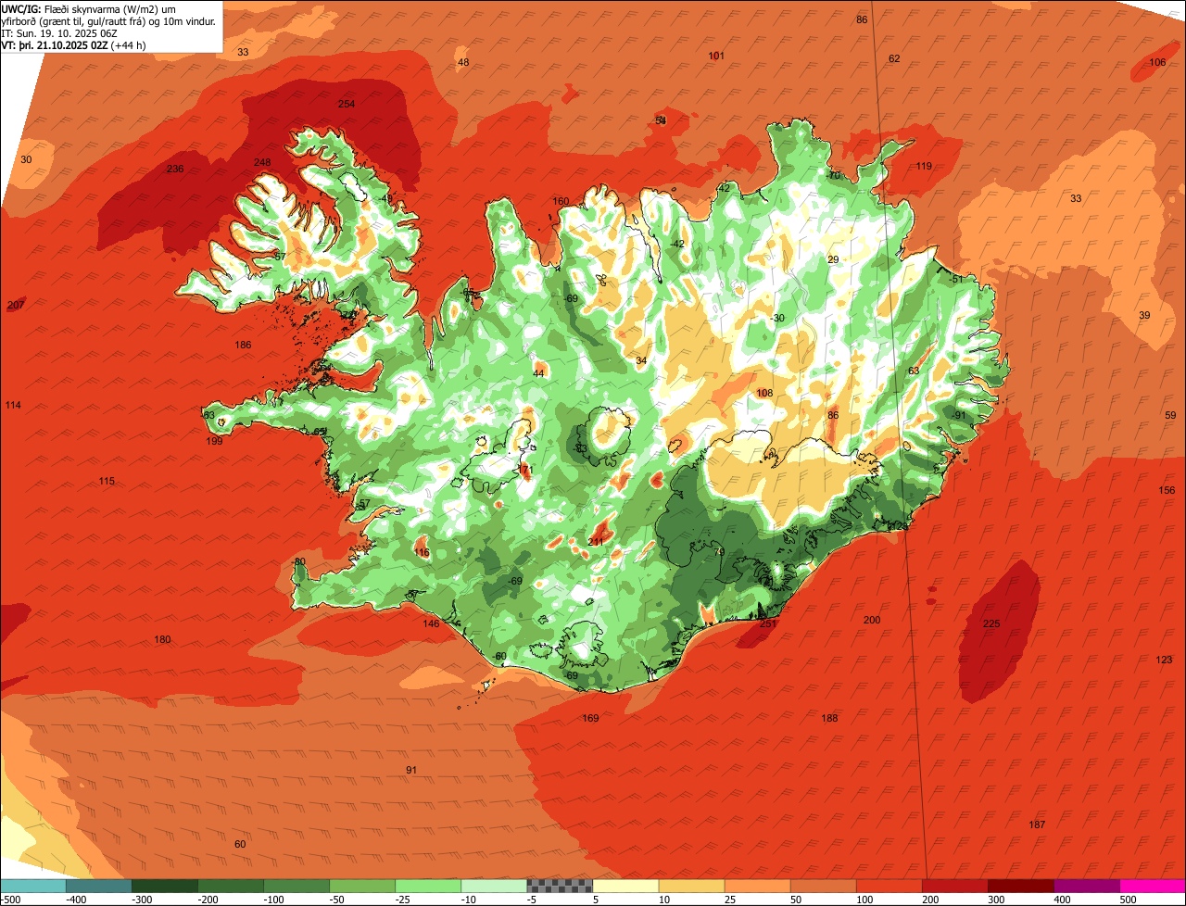This screenshot has height=906, width=1186.
Task: Click the checkered legend swatch between -5 and 5
Action: coord(560,886)
